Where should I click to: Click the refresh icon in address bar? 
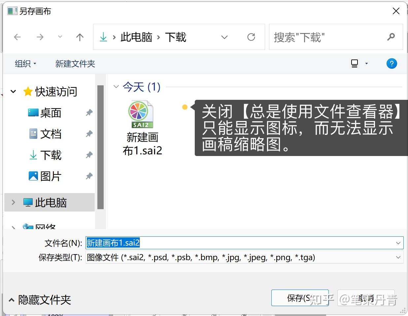click(251, 37)
